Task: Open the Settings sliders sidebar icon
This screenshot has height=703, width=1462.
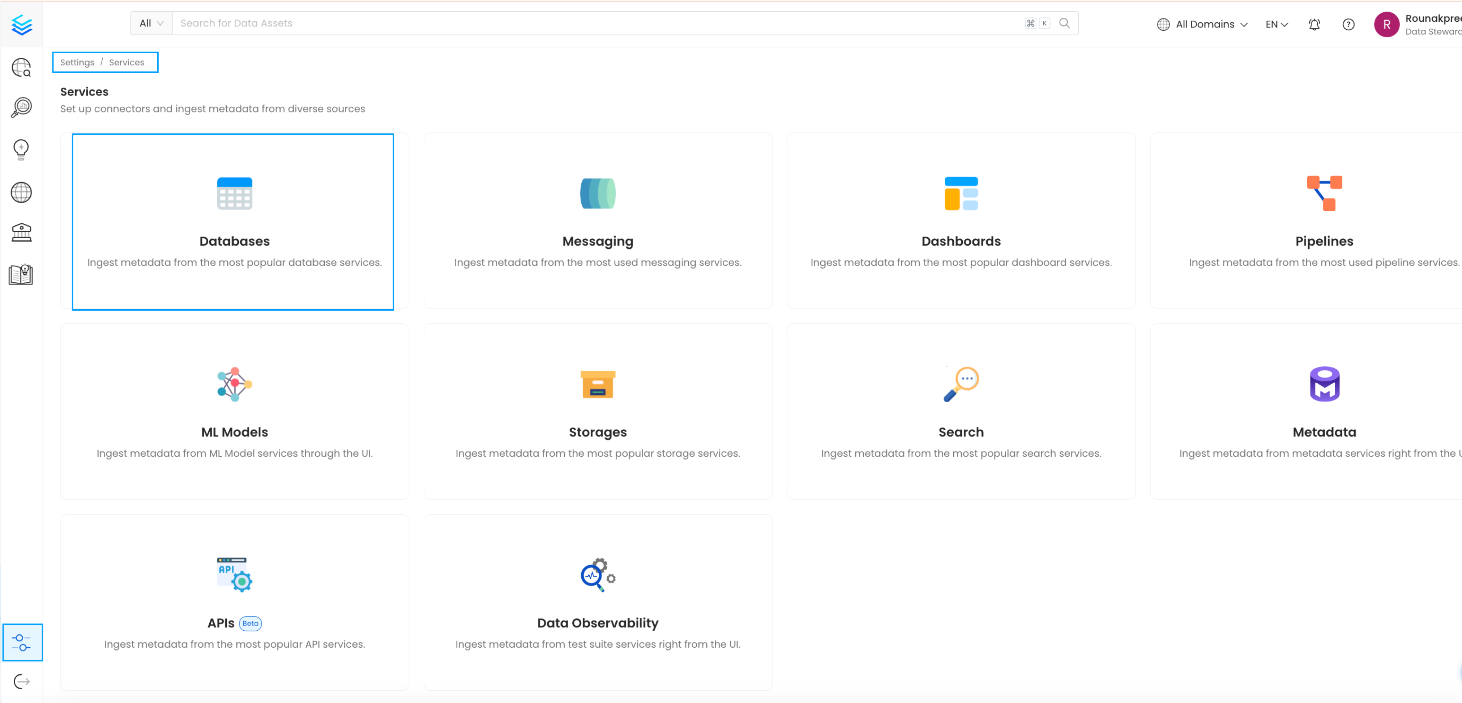Action: click(x=22, y=642)
